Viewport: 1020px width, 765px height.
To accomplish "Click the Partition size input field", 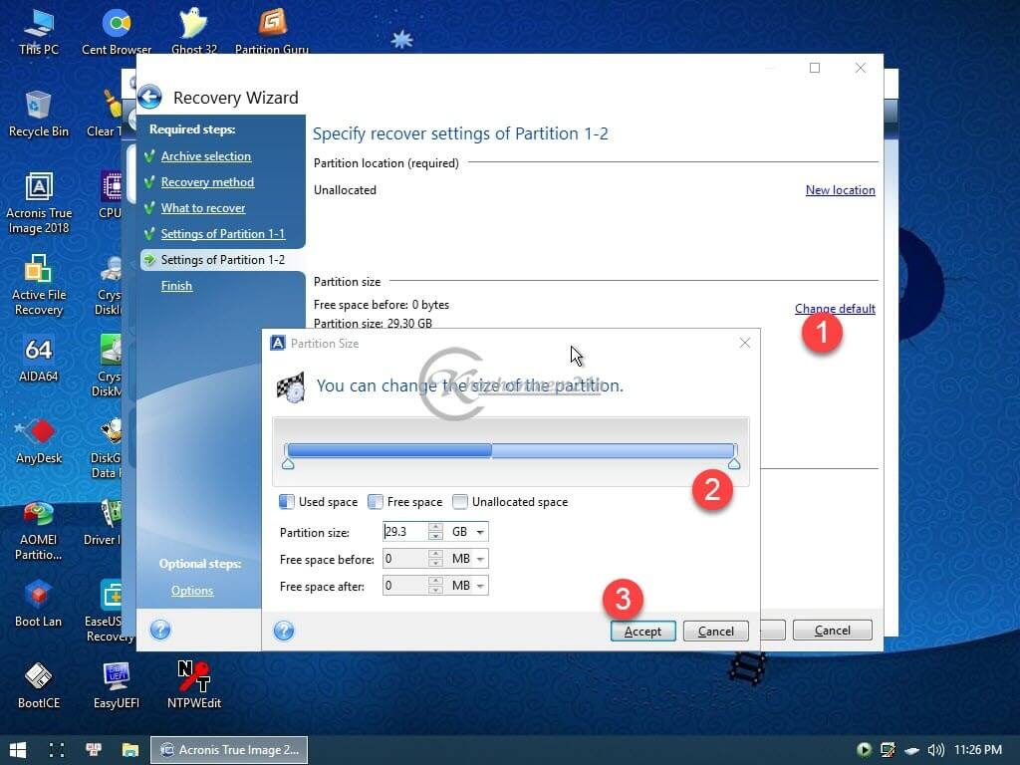I will 404,532.
